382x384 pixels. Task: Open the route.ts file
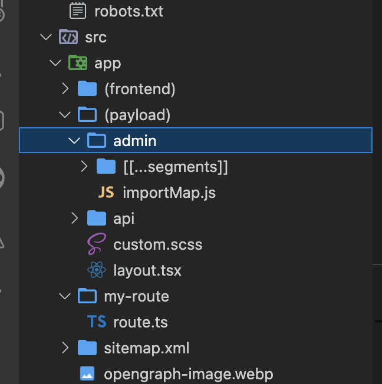coord(140,322)
